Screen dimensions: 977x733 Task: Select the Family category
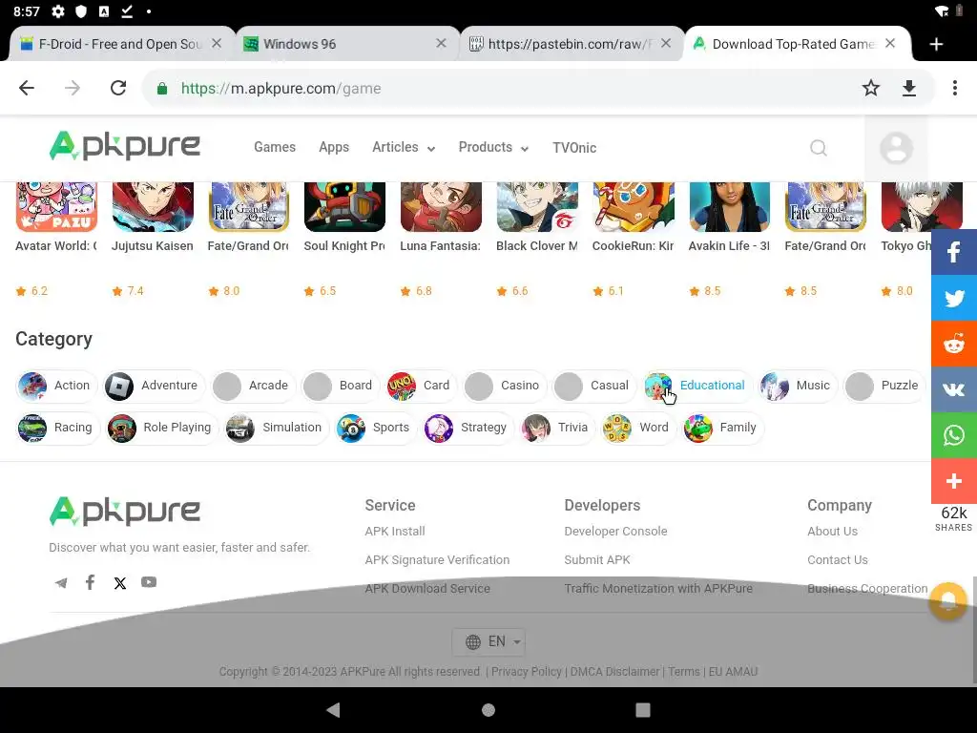[723, 428]
